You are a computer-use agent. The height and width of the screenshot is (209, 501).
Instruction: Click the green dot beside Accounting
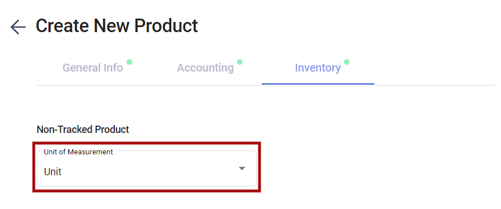(240, 62)
